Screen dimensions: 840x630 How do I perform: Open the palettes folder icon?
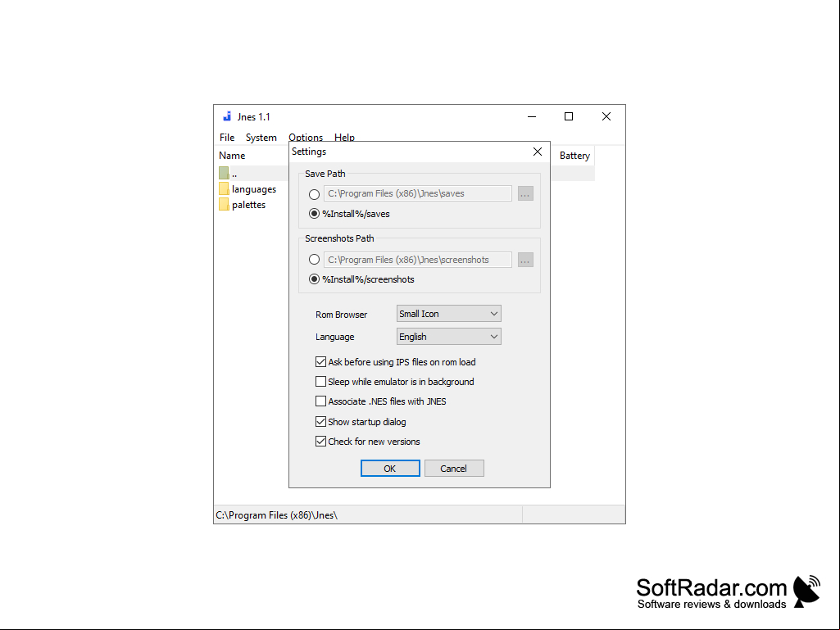[224, 204]
